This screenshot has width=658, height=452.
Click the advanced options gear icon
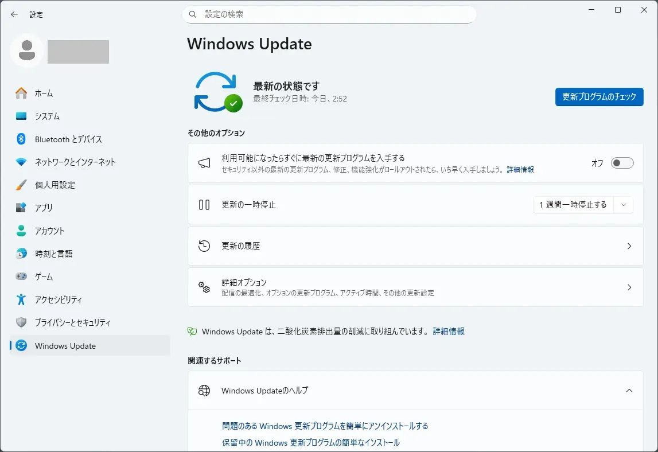tap(204, 287)
